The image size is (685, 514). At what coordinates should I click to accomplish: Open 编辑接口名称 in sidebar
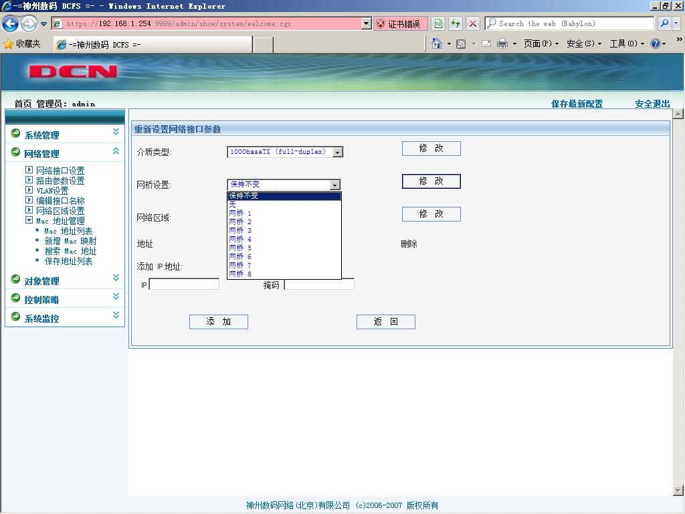click(60, 201)
